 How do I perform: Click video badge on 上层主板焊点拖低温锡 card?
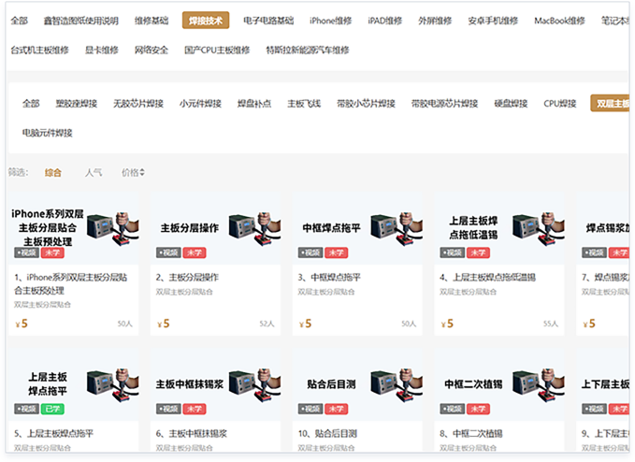tap(453, 253)
